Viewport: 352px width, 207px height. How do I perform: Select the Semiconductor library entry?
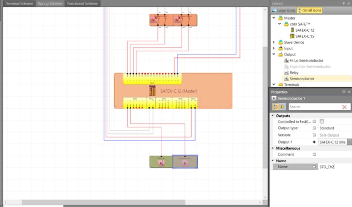pos(302,79)
